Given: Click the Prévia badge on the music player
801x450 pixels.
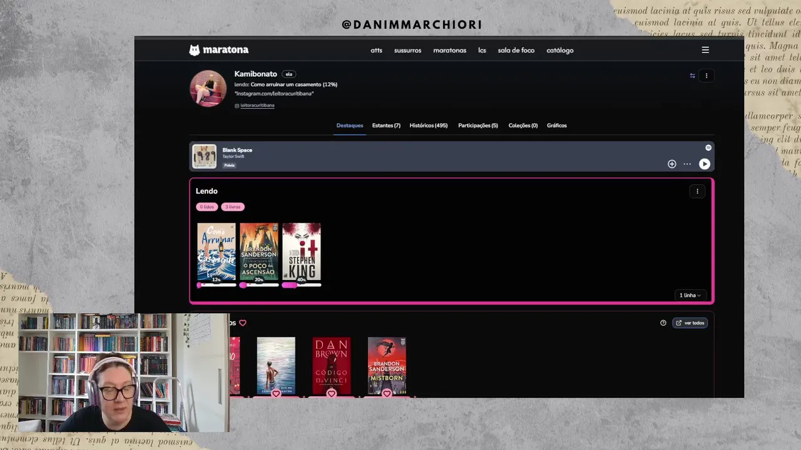Looking at the screenshot, I should pos(230,165).
